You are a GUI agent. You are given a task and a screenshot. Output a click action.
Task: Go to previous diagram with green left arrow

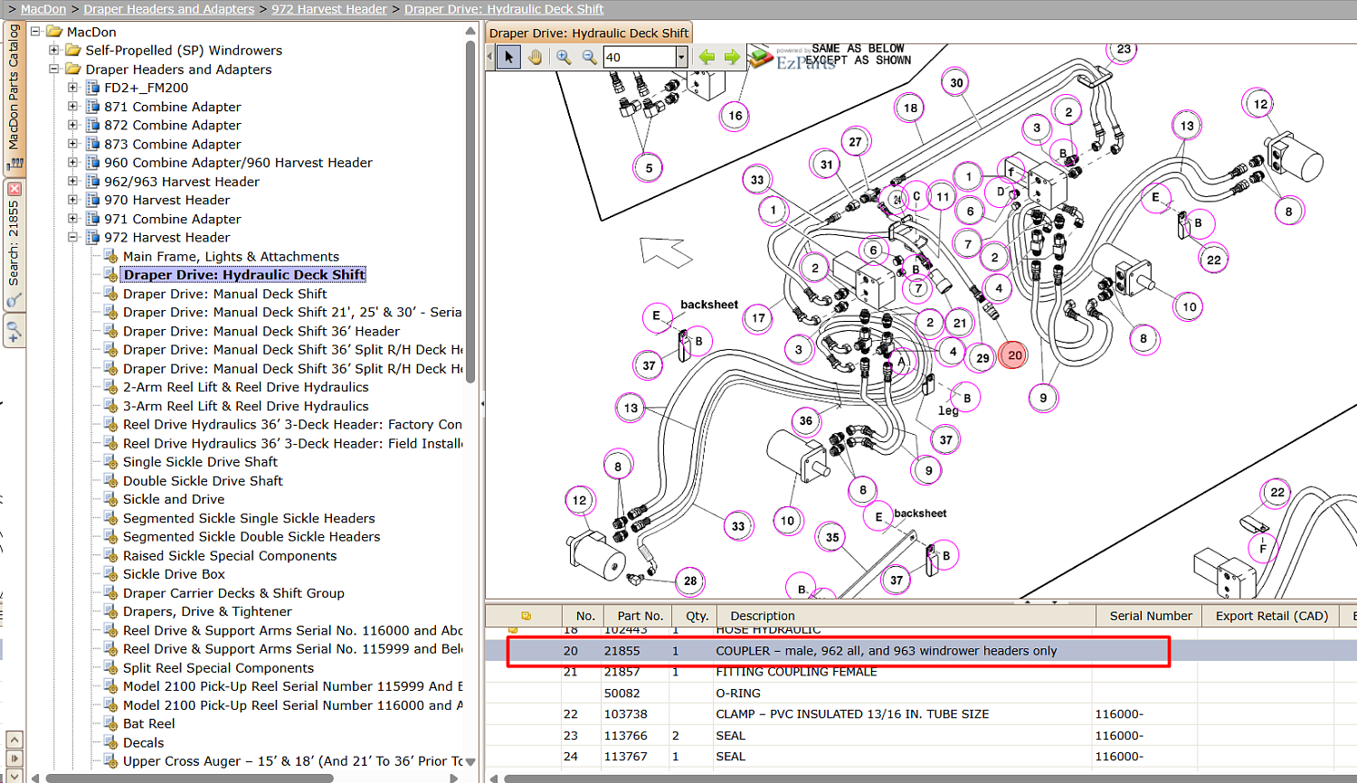tap(707, 57)
